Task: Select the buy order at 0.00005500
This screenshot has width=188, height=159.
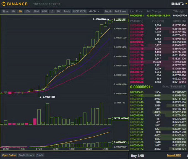Action: click(x=158, y=142)
